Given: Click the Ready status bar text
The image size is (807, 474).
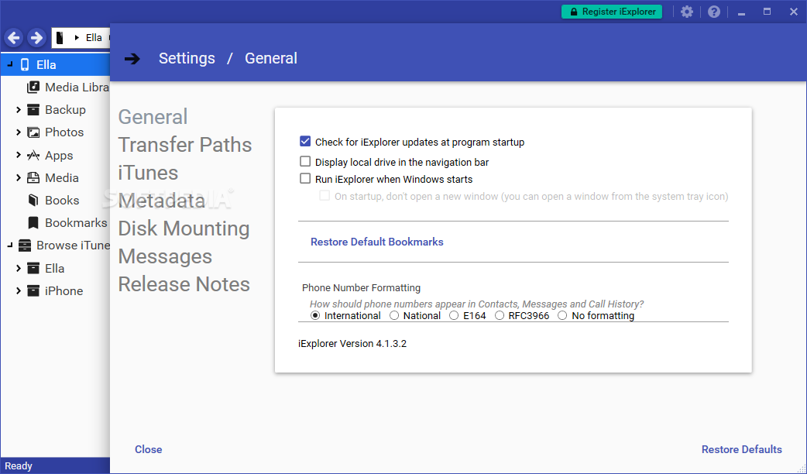Looking at the screenshot, I should pyautogui.click(x=19, y=465).
